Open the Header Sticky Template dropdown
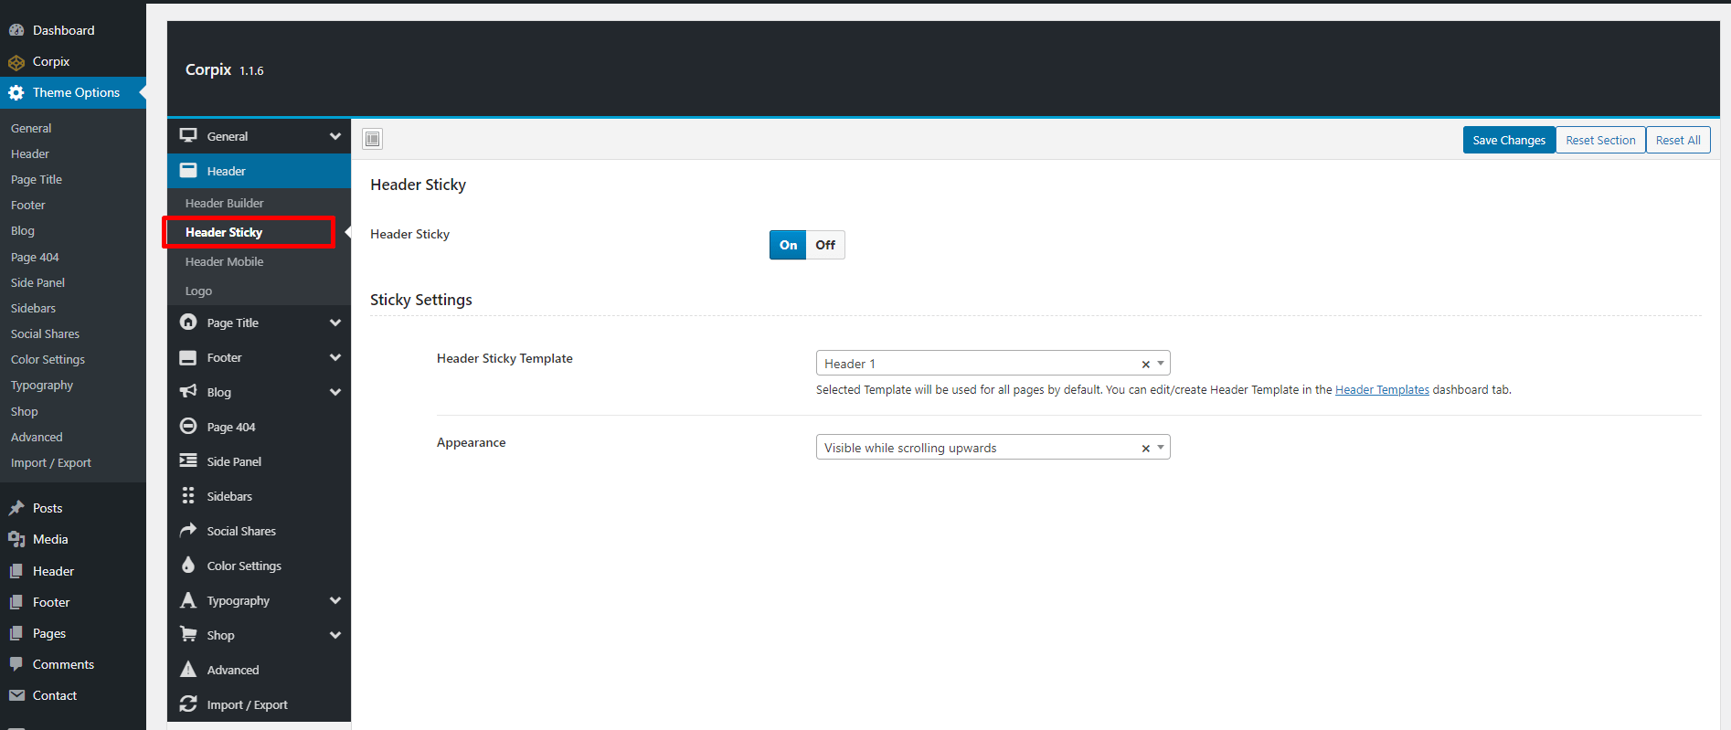 point(993,364)
